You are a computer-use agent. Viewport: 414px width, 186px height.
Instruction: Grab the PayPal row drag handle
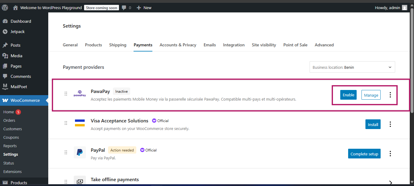pyautogui.click(x=66, y=152)
